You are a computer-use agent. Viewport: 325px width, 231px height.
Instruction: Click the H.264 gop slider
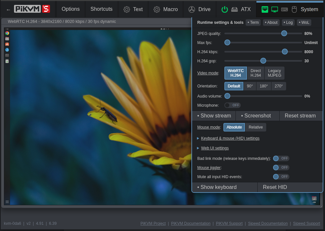pyautogui.click(x=263, y=61)
